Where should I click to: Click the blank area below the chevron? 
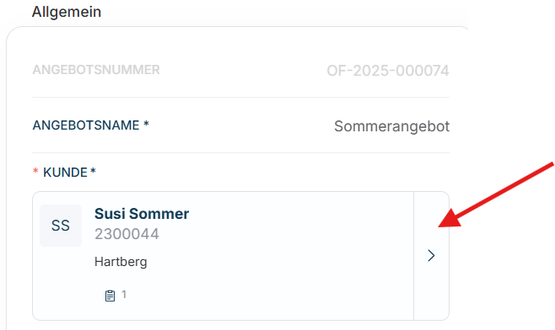click(x=432, y=291)
